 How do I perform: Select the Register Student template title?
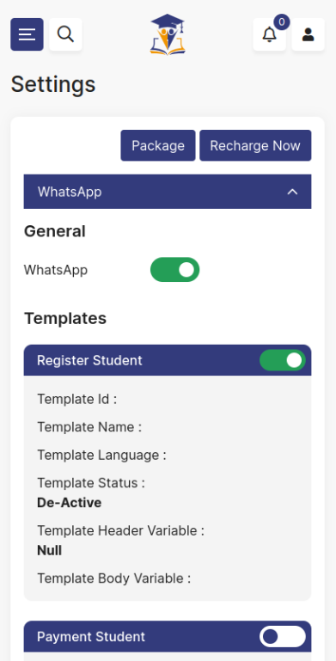89,360
